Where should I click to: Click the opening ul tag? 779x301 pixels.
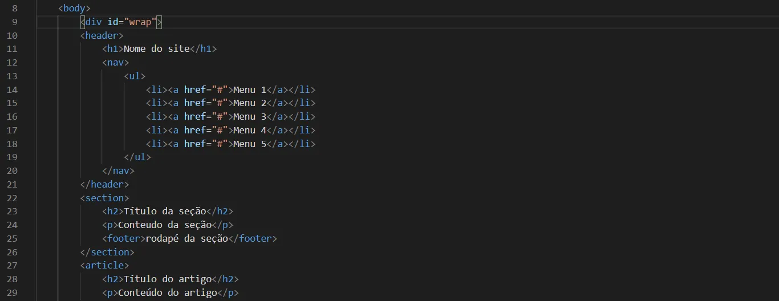pos(135,76)
